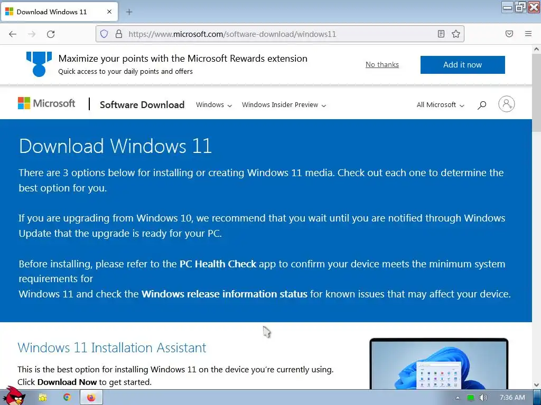
Task: Click Add it now button
Action: click(462, 65)
